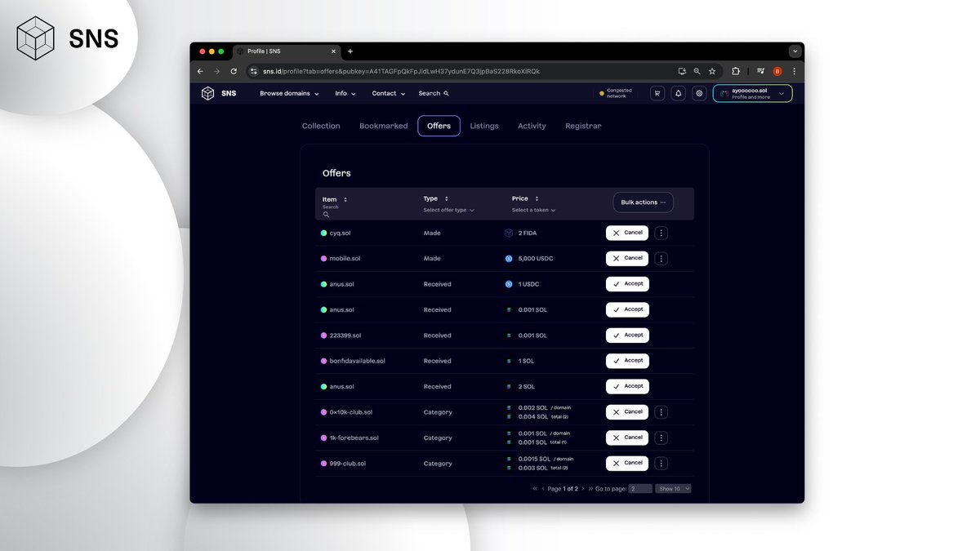Reload the page
Screen dimensions: 980x551
click(234, 71)
